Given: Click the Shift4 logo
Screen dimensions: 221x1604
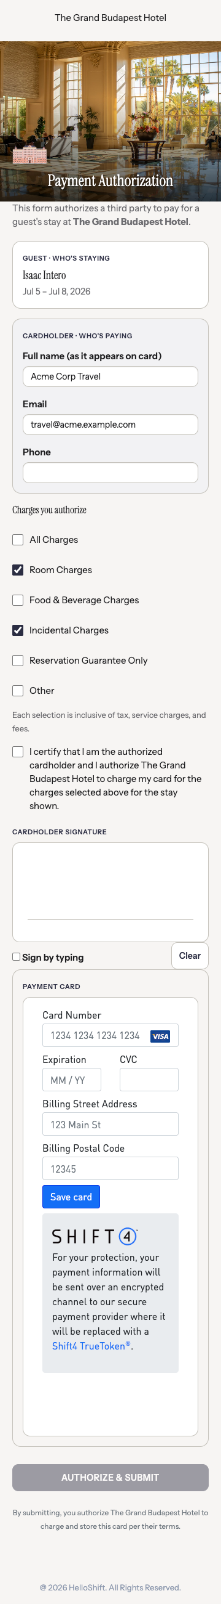Looking at the screenshot, I should [x=95, y=1236].
